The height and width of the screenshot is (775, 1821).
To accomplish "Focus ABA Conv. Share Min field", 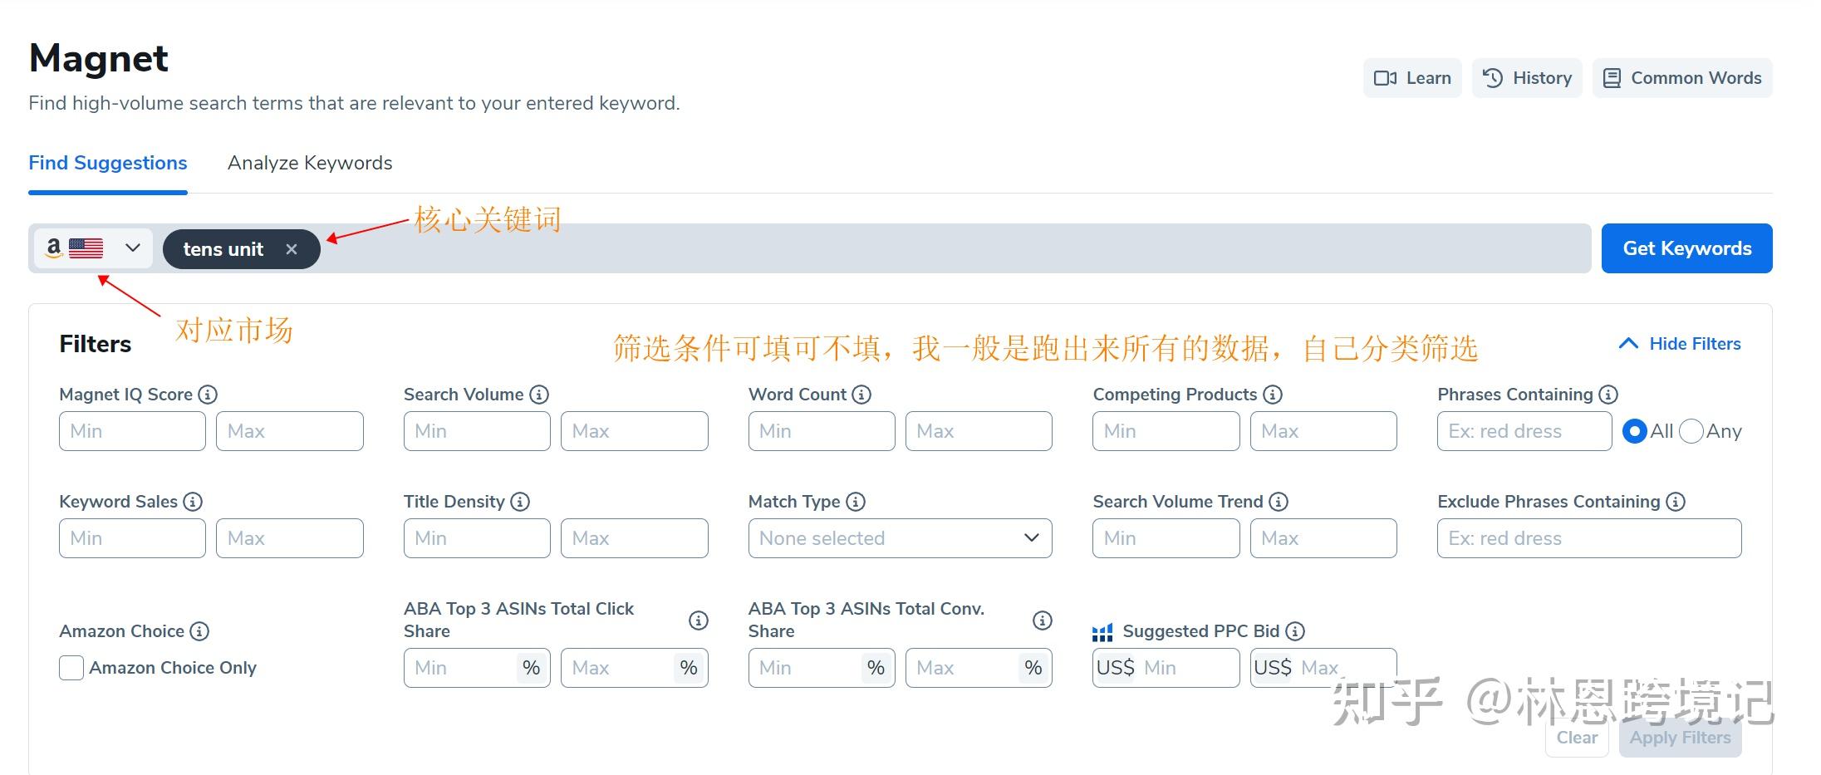I will (x=822, y=668).
